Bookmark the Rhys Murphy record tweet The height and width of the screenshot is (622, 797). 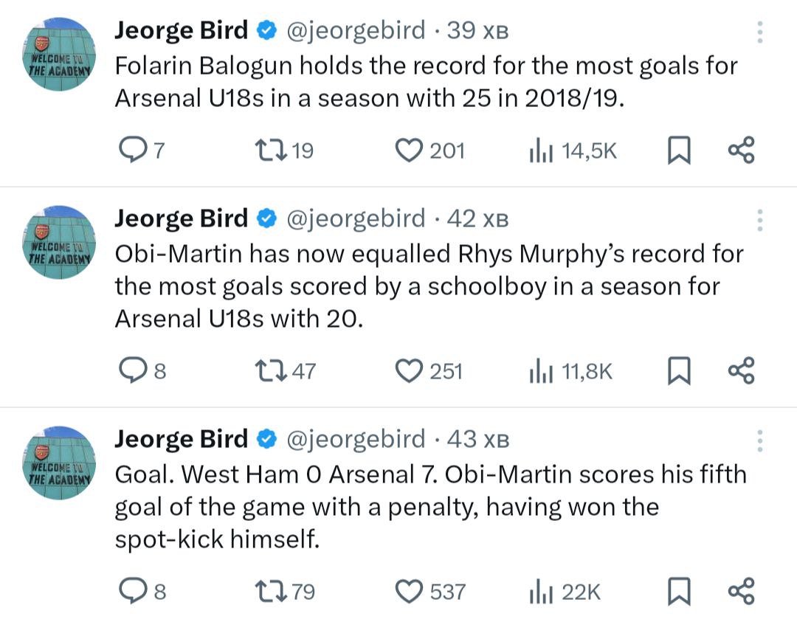coord(678,371)
